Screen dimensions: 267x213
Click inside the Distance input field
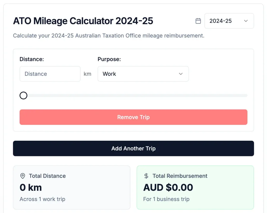pos(50,74)
